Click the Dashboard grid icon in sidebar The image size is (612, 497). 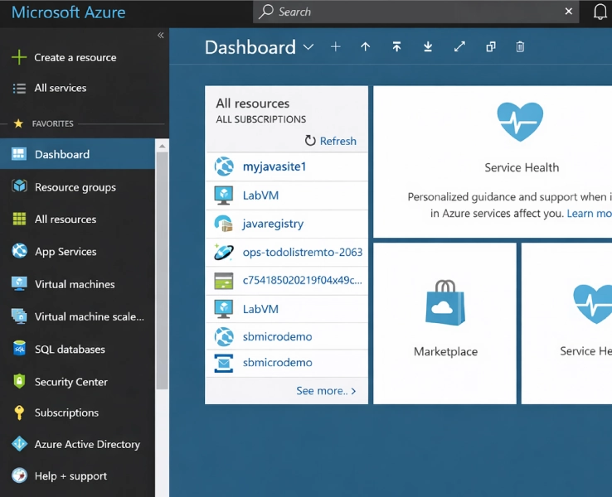point(19,154)
